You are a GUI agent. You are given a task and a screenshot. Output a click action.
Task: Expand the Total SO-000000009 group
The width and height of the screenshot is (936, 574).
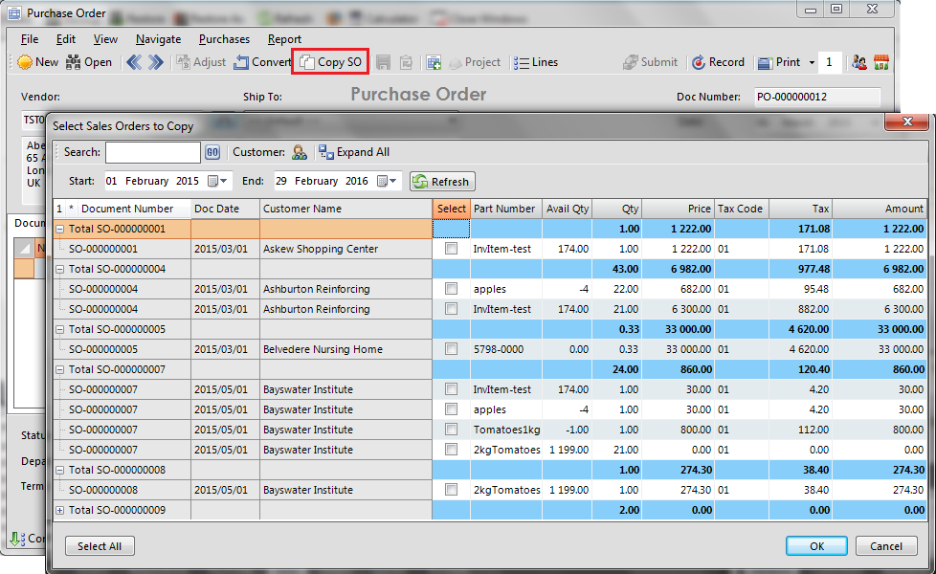[60, 510]
